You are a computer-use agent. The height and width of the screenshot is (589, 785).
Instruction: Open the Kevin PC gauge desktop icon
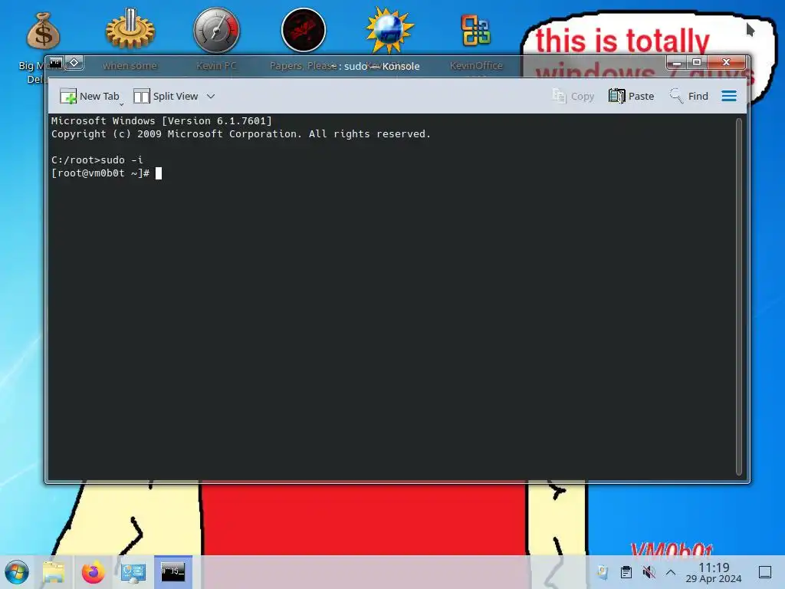coord(216,30)
